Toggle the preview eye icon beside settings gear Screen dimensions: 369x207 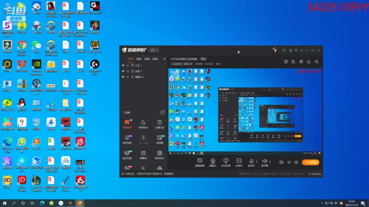pos(289,162)
